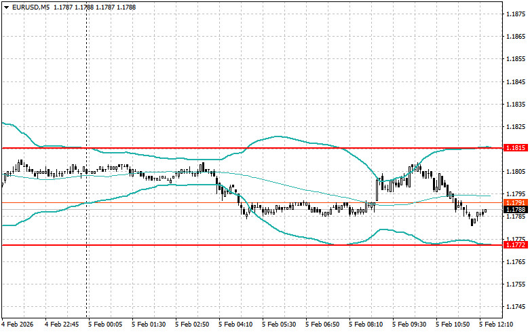The height and width of the screenshot is (332, 530).
Task: Select the 4 Feb 22:45 time label
Action: [x=62, y=325]
